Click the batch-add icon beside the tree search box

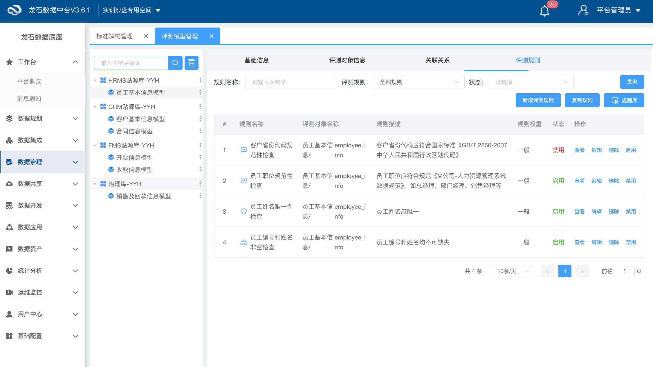[x=191, y=63]
